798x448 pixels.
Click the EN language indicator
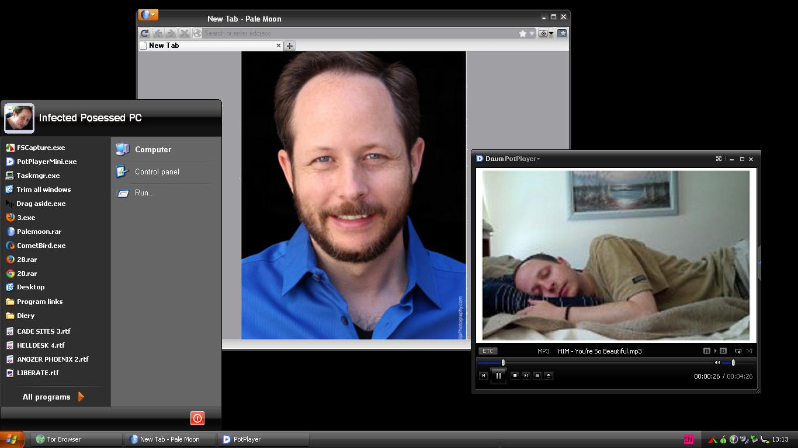tap(689, 439)
